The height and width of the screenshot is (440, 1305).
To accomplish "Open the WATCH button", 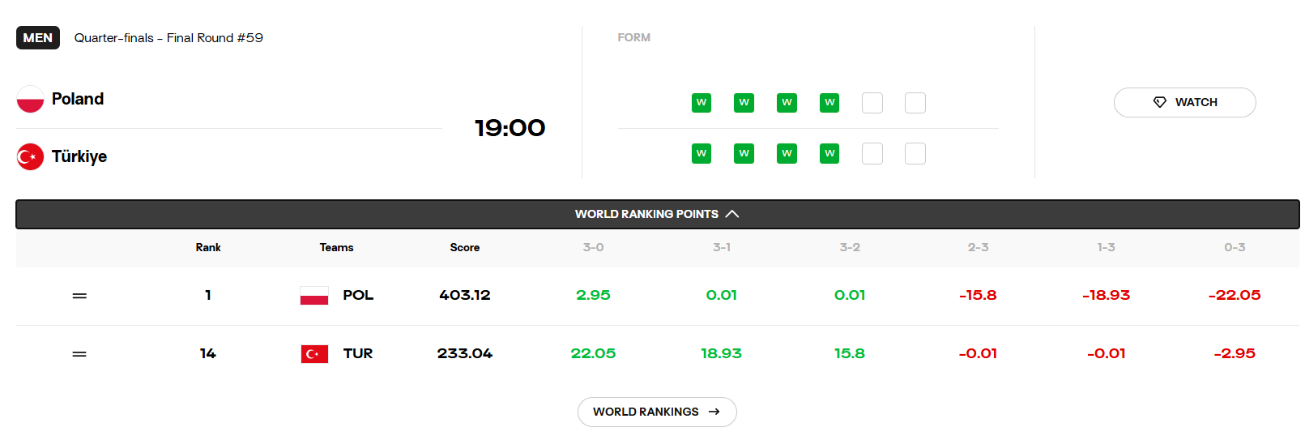I will 1184,102.
